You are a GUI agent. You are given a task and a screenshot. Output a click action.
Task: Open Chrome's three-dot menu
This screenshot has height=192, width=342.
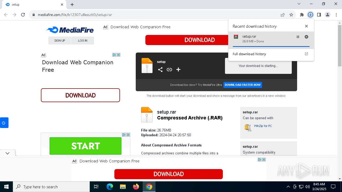coord(336,15)
